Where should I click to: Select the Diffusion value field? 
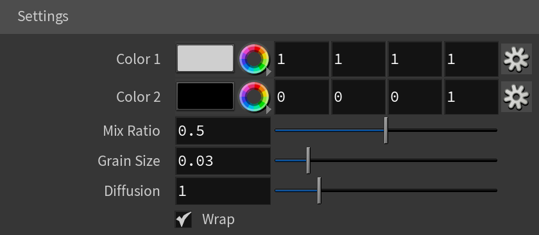[223, 191]
